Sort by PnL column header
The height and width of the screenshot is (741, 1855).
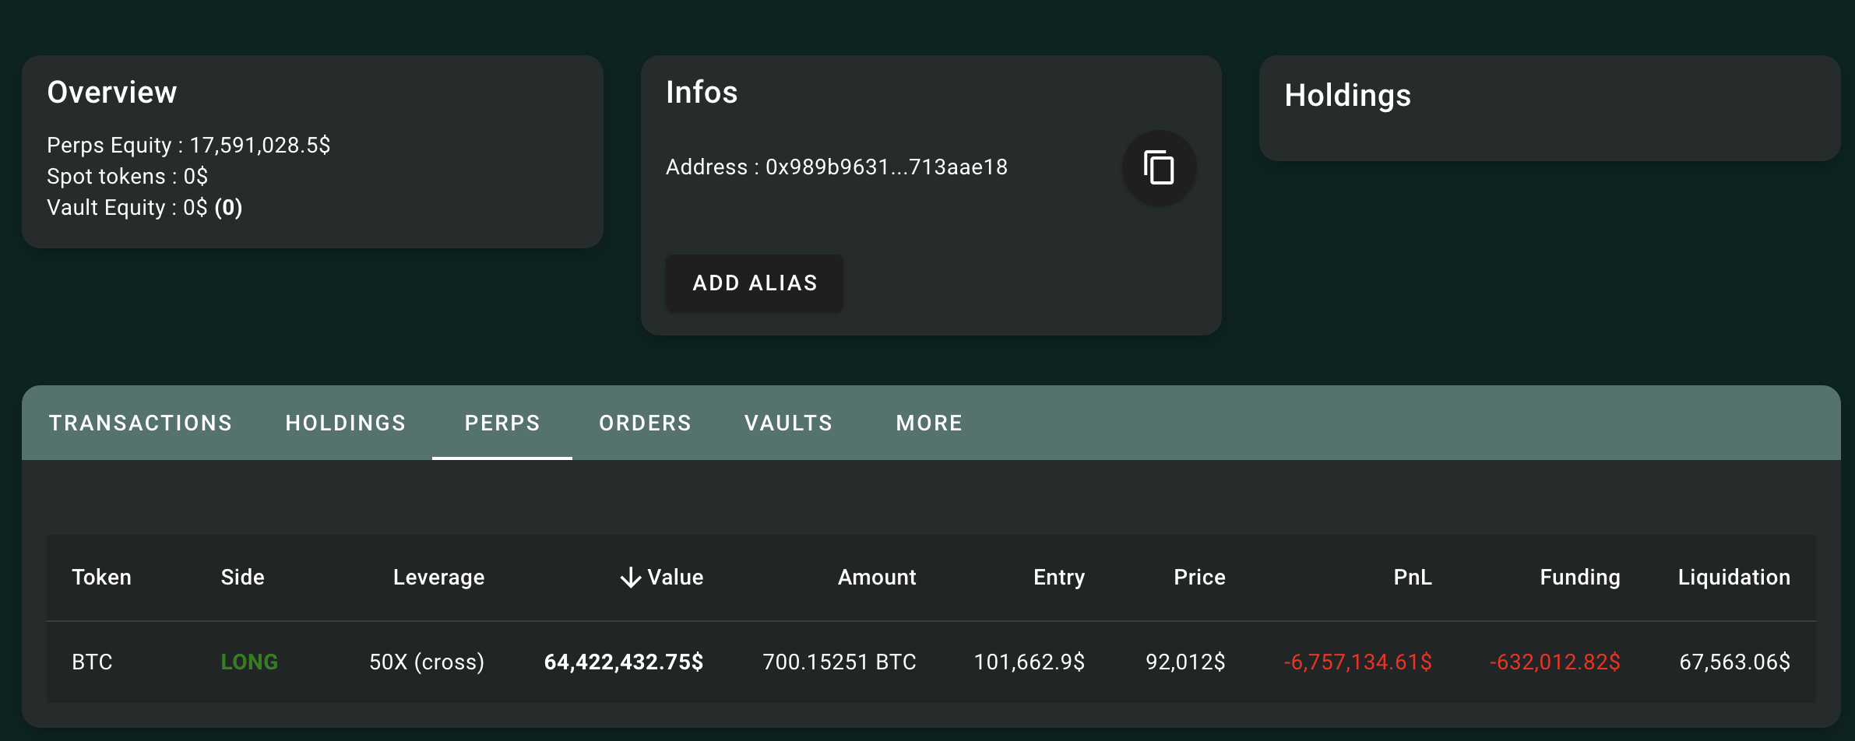1413,578
